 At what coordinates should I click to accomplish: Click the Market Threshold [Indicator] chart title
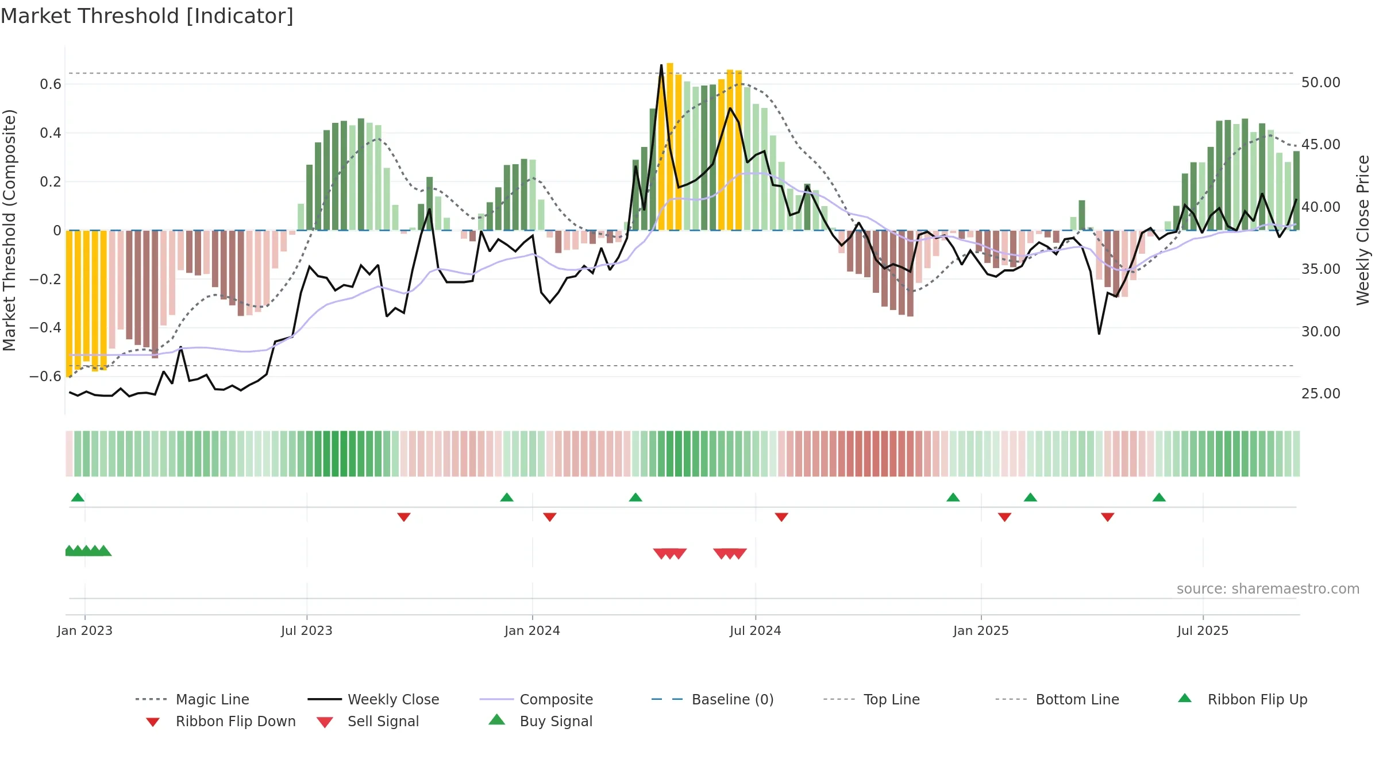(147, 16)
